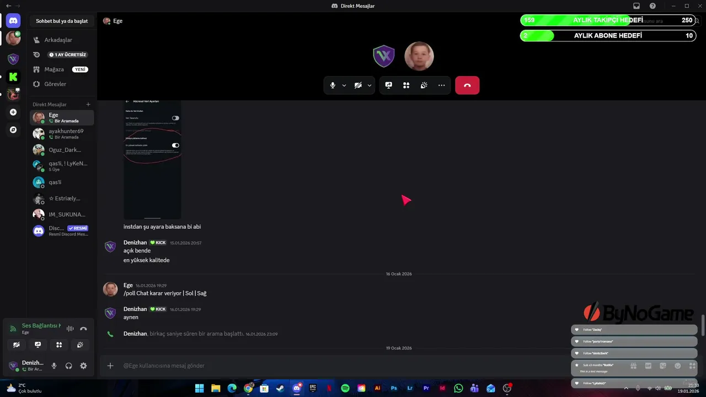Screen dimensions: 706x397
Task: End the call with the red hang-up button
Action: [x=467, y=85]
